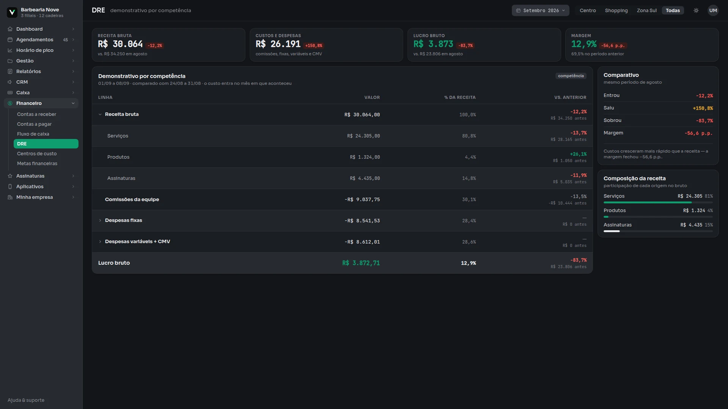Filter by Centro branch
The image size is (728, 409).
tap(588, 11)
